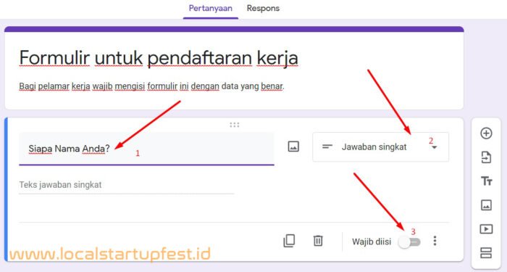The height and width of the screenshot is (272, 507).
Task: Insert image into the question field
Action: click(293, 147)
